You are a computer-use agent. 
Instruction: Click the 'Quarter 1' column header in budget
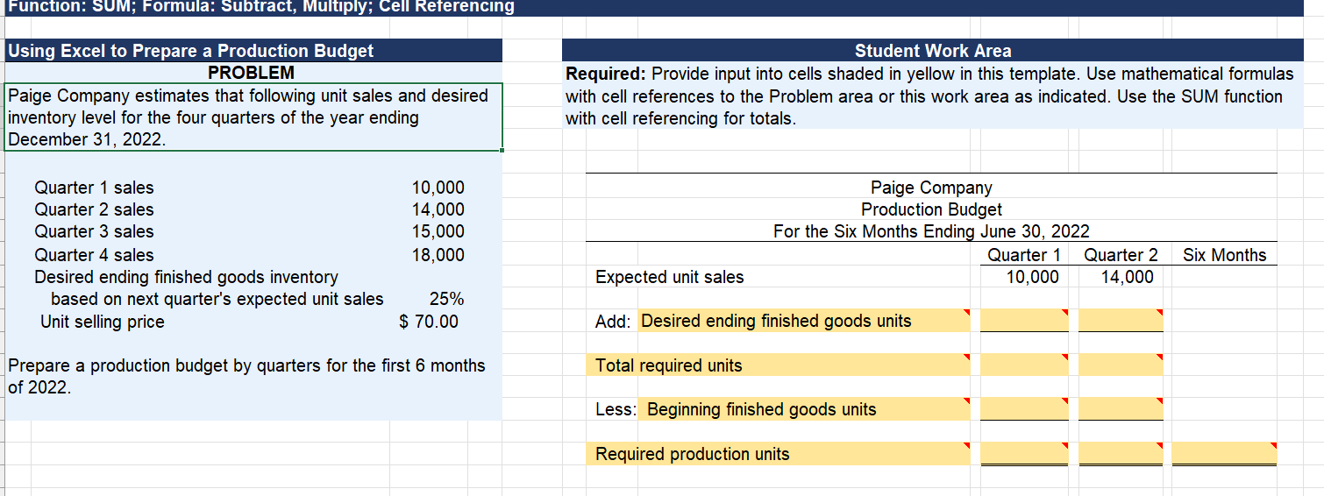pyautogui.click(x=1024, y=255)
